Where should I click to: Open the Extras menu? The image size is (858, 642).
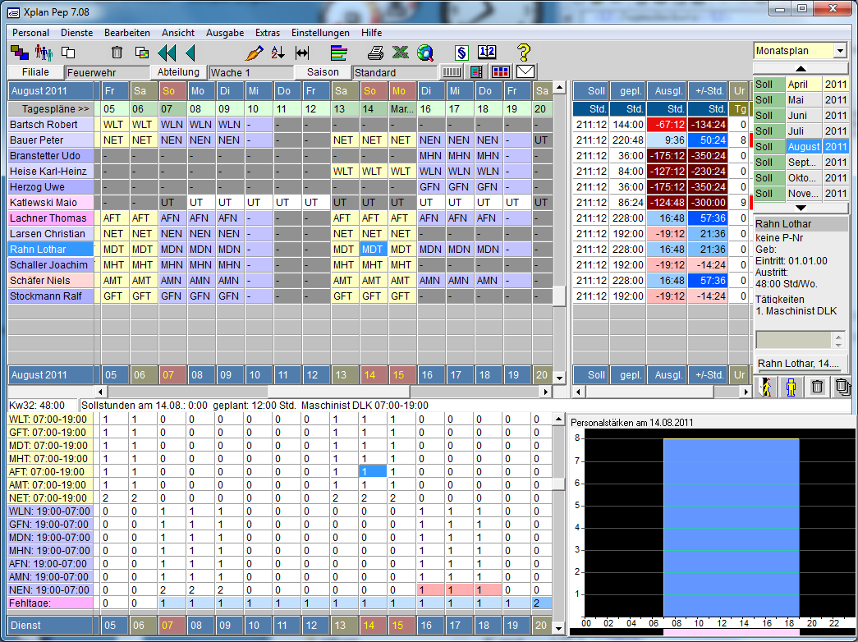268,33
